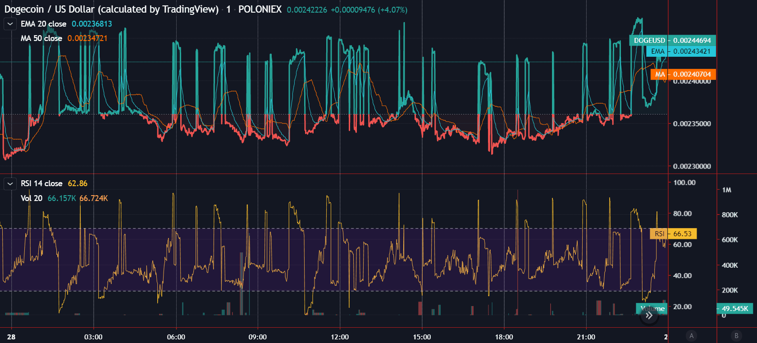Click the 21:00 time axis label

coord(586,337)
